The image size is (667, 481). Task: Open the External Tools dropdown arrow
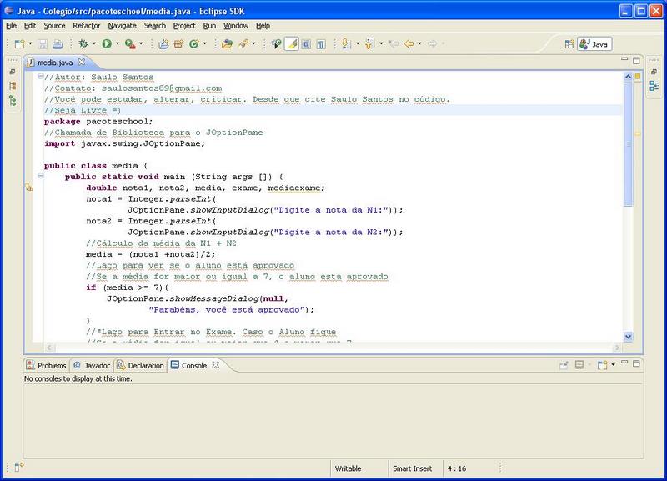pos(141,43)
